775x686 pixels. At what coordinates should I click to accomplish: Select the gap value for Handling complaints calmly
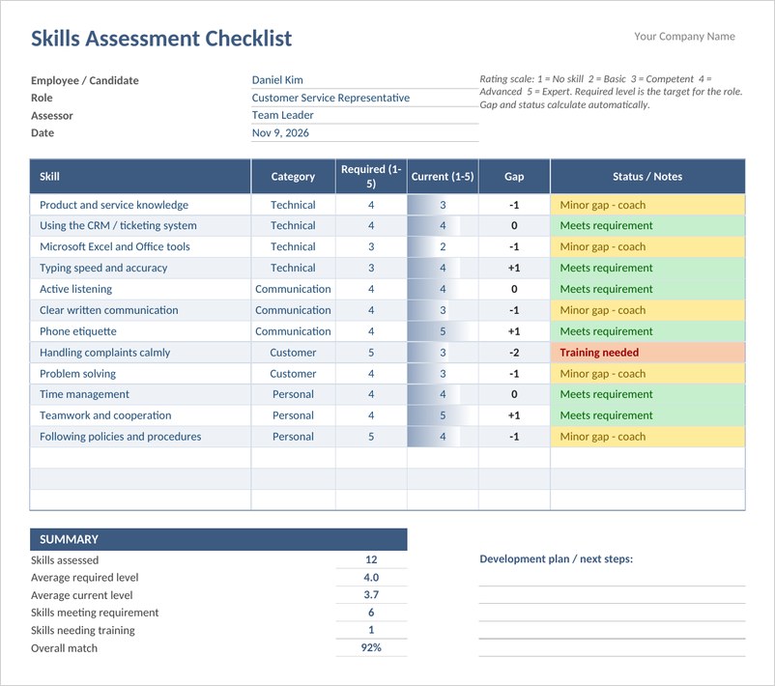(514, 353)
